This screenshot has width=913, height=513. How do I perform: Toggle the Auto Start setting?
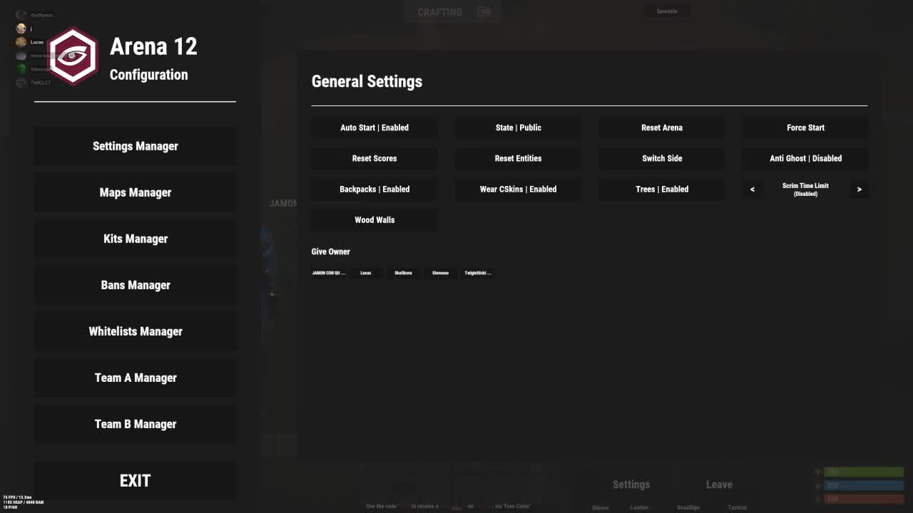click(x=374, y=128)
